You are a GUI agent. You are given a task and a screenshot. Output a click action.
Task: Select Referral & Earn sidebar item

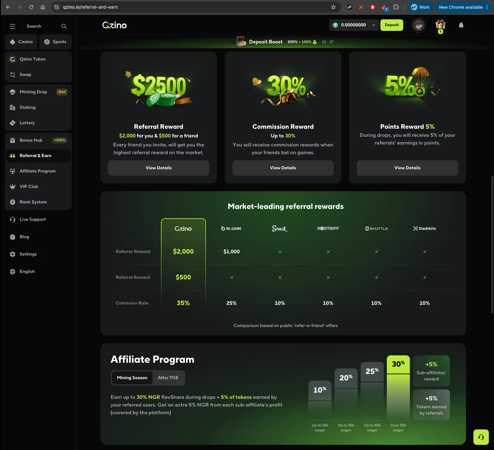click(x=38, y=156)
